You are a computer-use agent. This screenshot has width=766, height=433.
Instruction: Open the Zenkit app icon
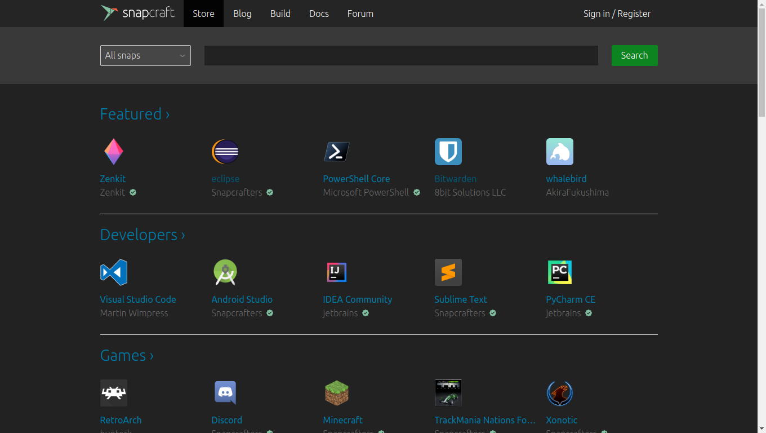tap(113, 151)
